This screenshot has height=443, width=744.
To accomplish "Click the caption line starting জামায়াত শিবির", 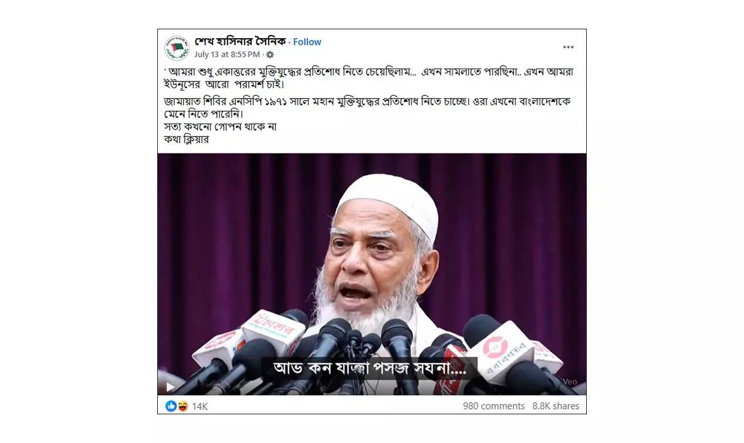I will pyautogui.click(x=368, y=107).
